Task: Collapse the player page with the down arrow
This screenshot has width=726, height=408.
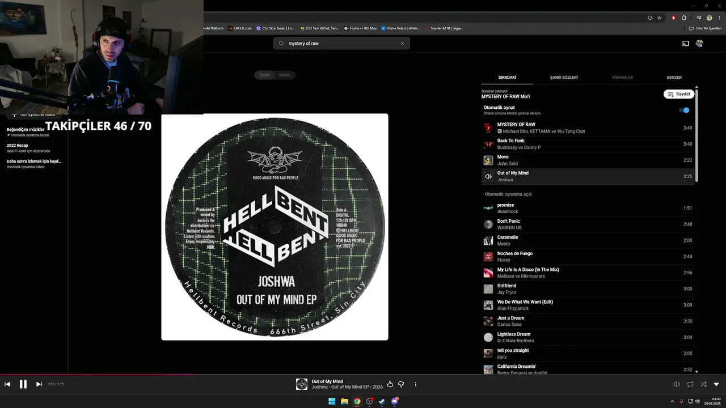Action: (716, 384)
